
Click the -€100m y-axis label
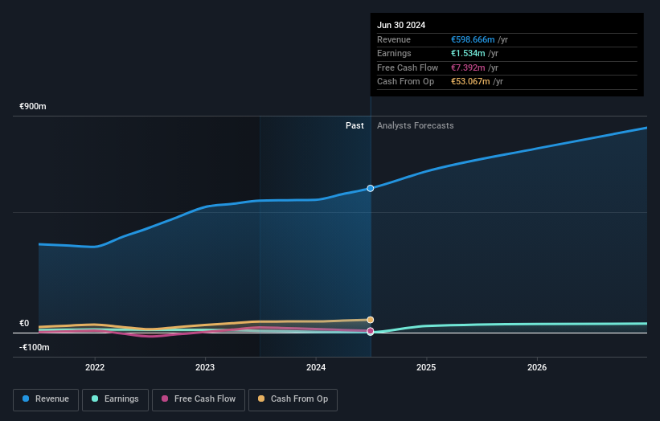tap(35, 347)
